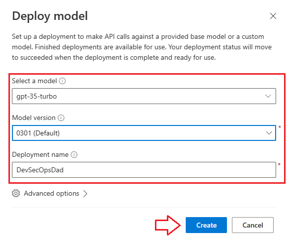Click the Model version field label
The width and height of the screenshot is (291, 242).
pos(34,118)
